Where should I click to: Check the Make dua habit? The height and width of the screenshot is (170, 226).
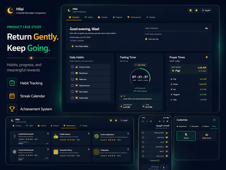[x=73, y=79]
